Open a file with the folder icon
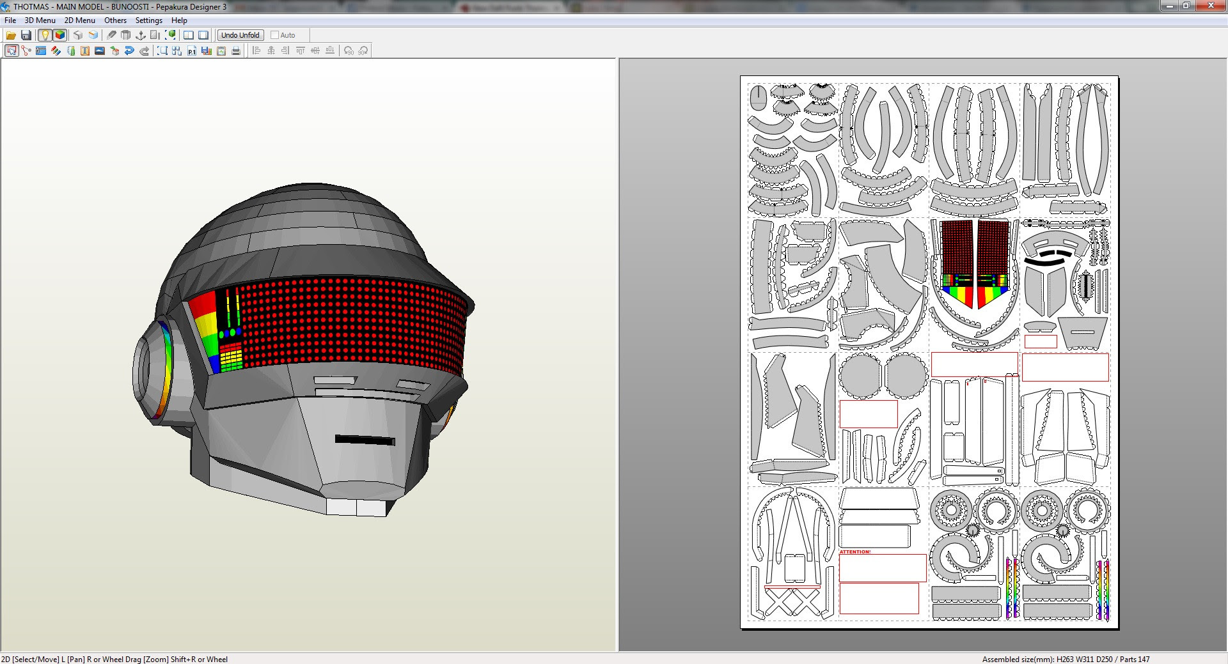Viewport: 1228px width, 664px height. click(x=11, y=35)
